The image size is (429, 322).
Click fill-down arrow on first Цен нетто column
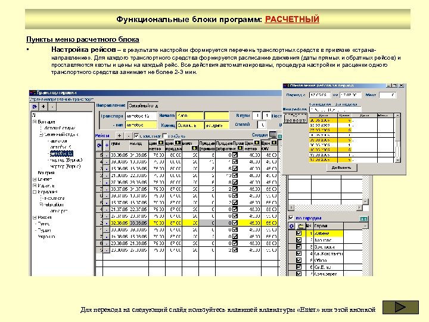pyautogui.click(x=161, y=143)
